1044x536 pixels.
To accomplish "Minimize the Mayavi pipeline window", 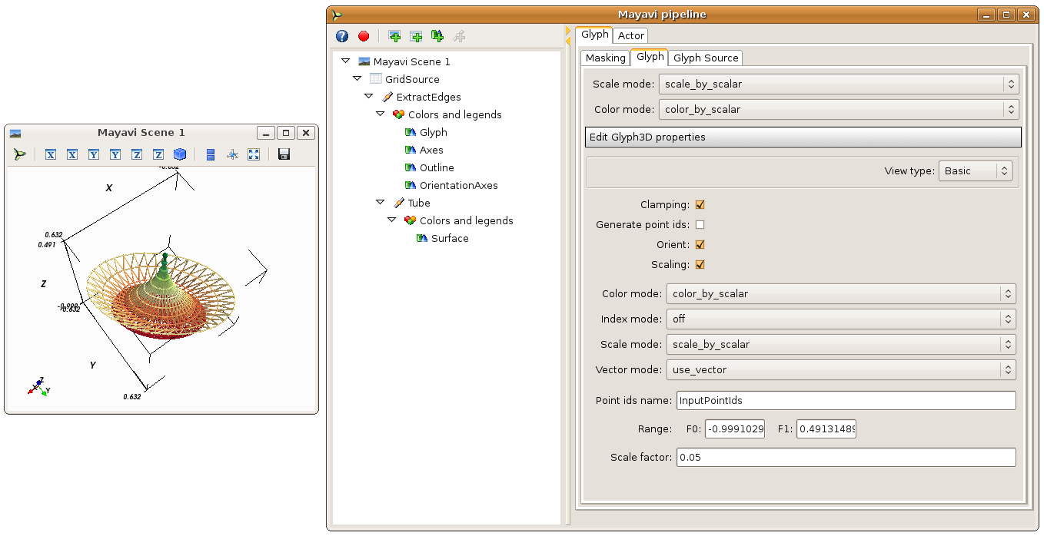I will click(986, 15).
